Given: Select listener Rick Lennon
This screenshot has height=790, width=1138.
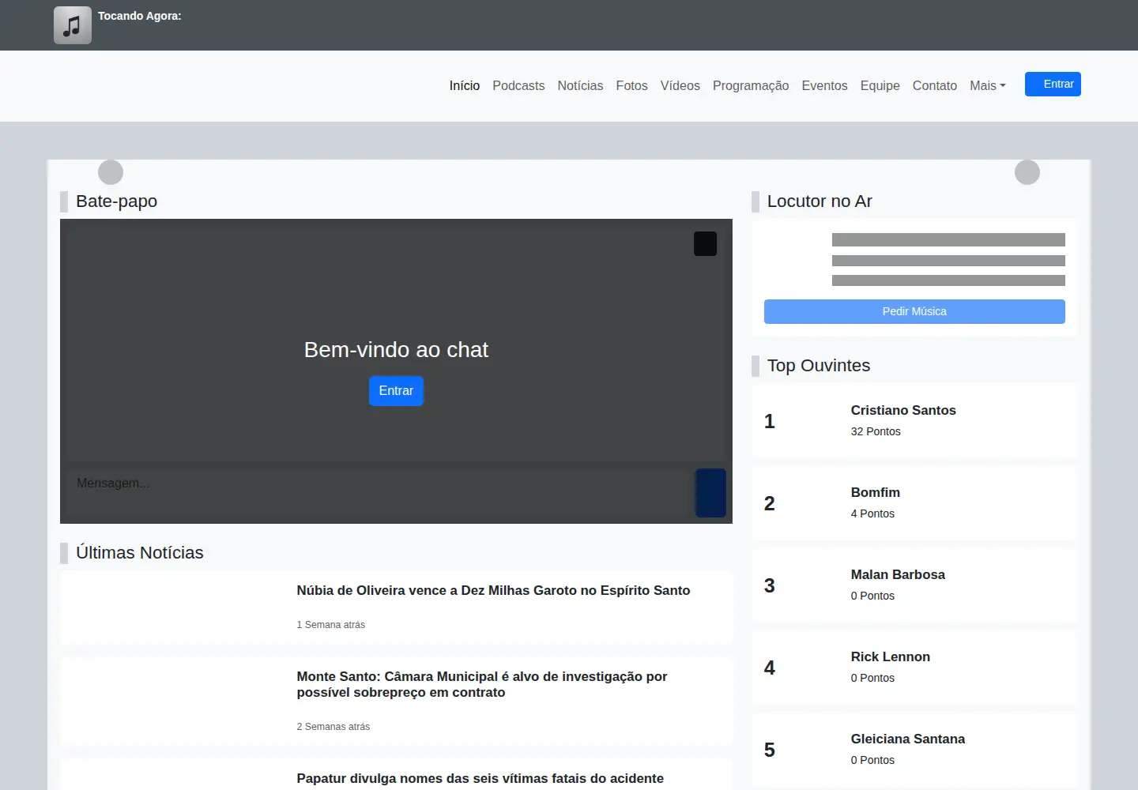Looking at the screenshot, I should 891,656.
